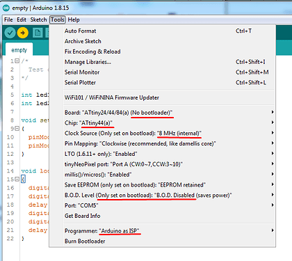Click line number 22 in the gutter
This screenshot has width=292, height=261.
tap(10, 239)
